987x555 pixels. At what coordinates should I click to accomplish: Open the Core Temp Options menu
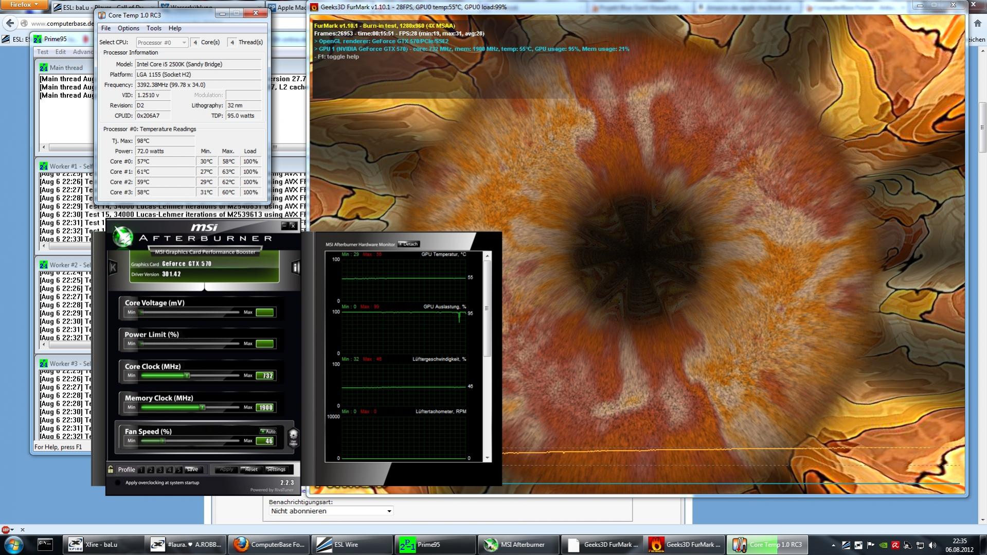[x=129, y=28]
